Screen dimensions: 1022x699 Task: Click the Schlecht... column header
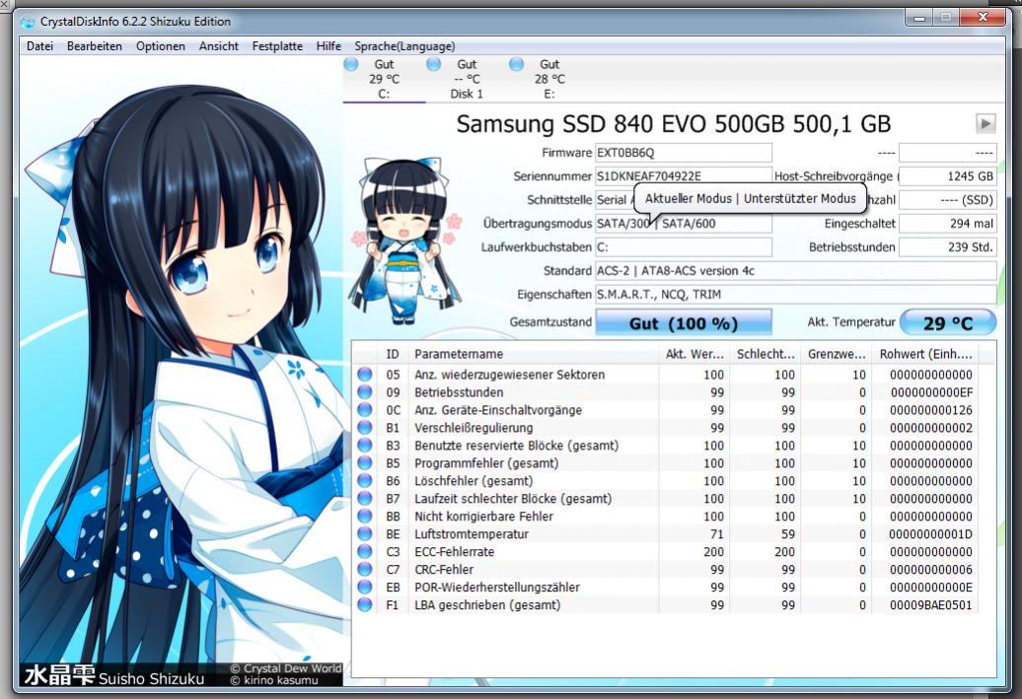766,354
